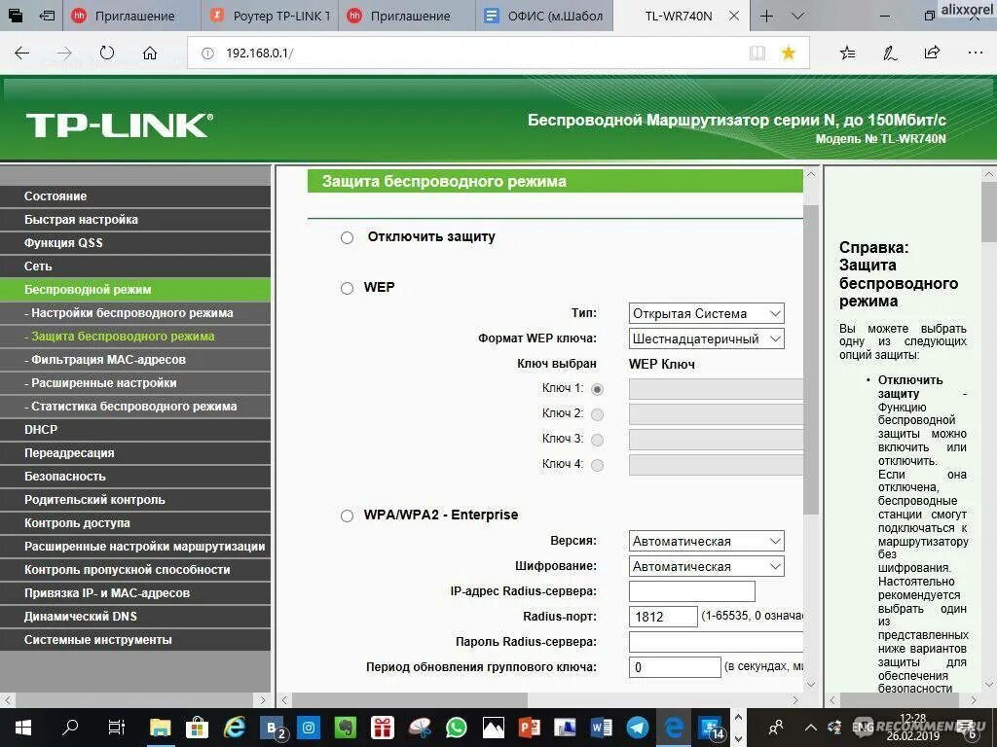Open Беспроводной режим menu section
997x747 pixels.
135,290
